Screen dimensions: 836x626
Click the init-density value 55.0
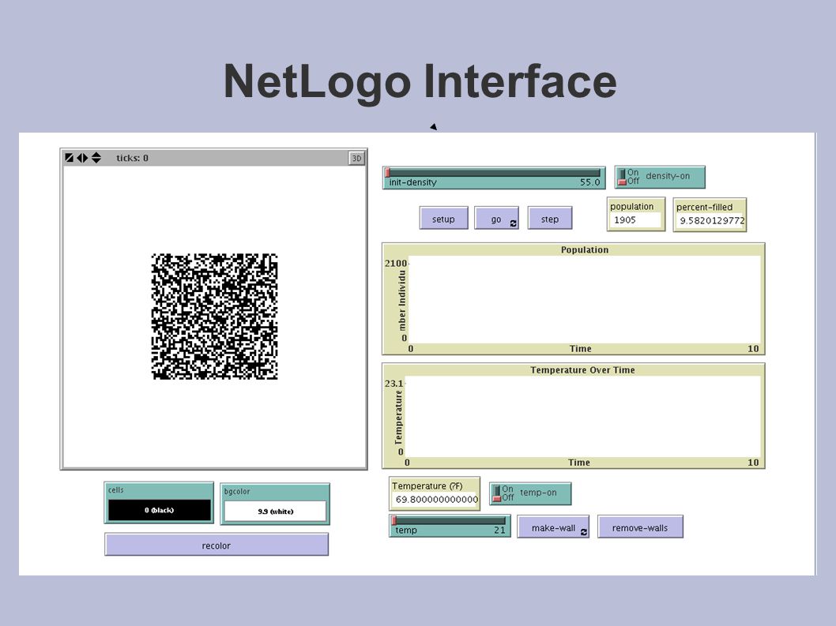(x=589, y=182)
